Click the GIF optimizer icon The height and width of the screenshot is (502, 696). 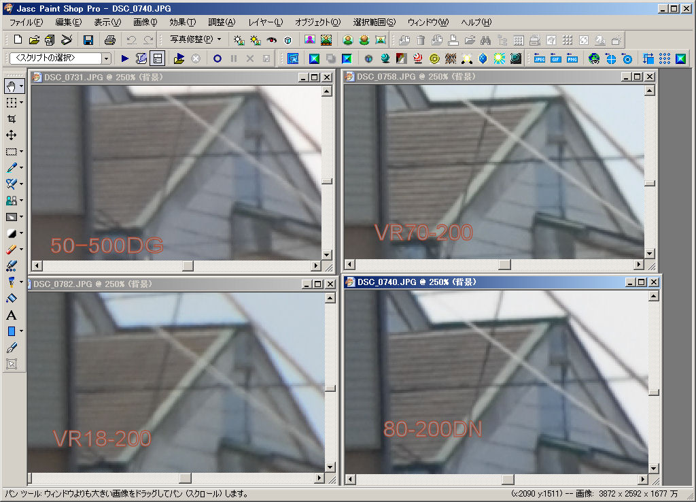click(x=556, y=58)
